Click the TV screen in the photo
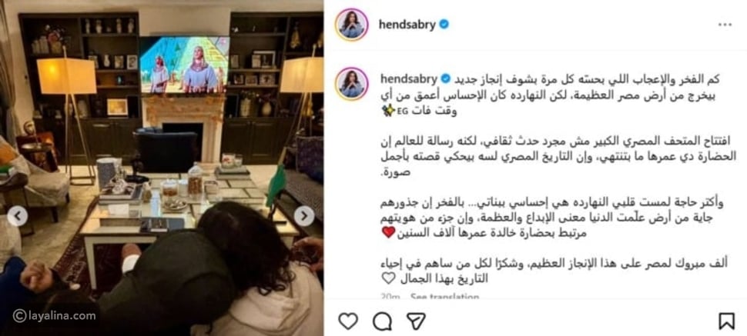The width and height of the screenshot is (747, 336). [x=184, y=65]
